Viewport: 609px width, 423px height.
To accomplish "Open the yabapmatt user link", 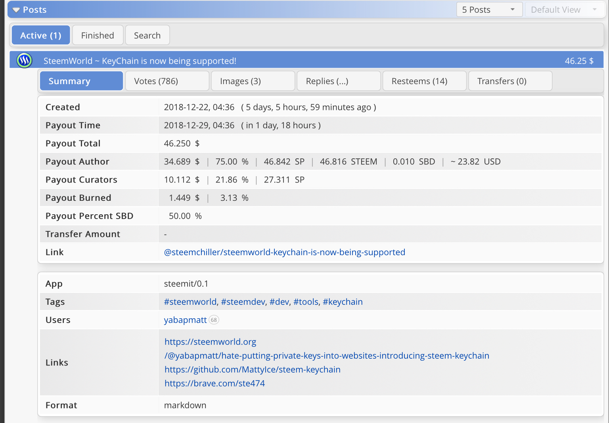I will coord(186,320).
